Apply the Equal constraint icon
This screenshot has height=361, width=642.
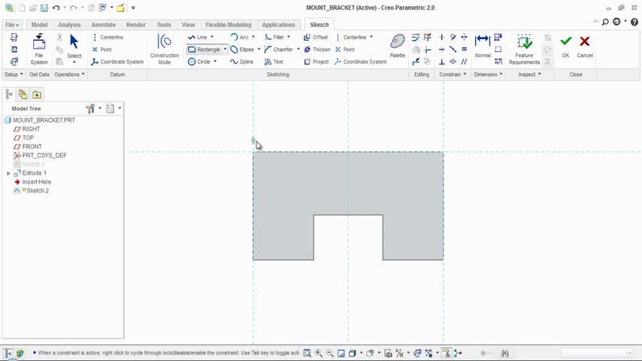tap(464, 50)
